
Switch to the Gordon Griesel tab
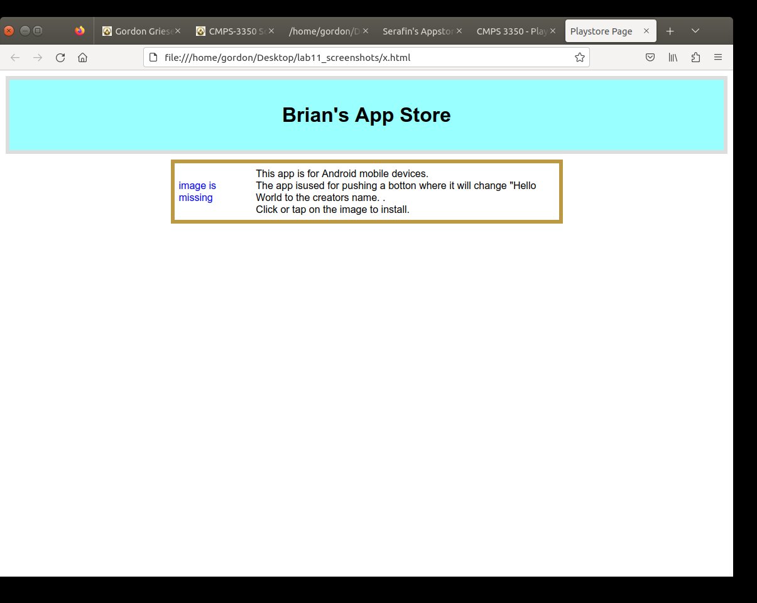pyautogui.click(x=138, y=31)
